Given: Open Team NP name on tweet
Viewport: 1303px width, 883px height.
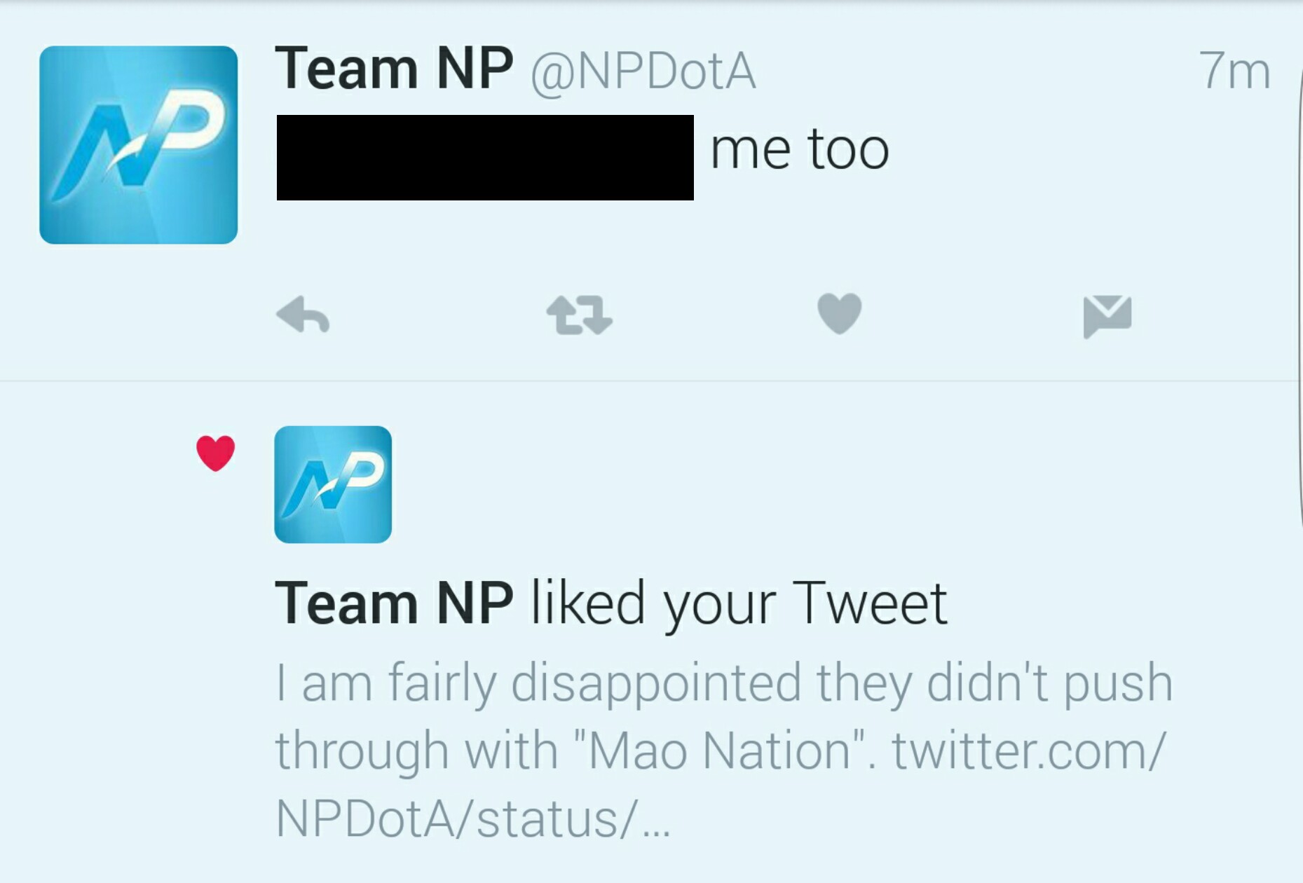Looking at the screenshot, I should point(394,69).
